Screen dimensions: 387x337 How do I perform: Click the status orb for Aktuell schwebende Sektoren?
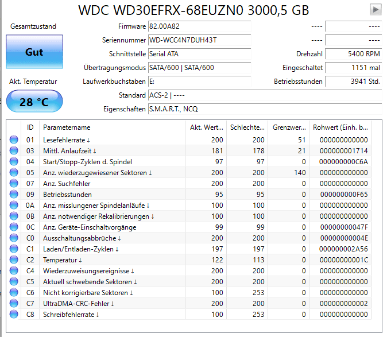click(14, 281)
